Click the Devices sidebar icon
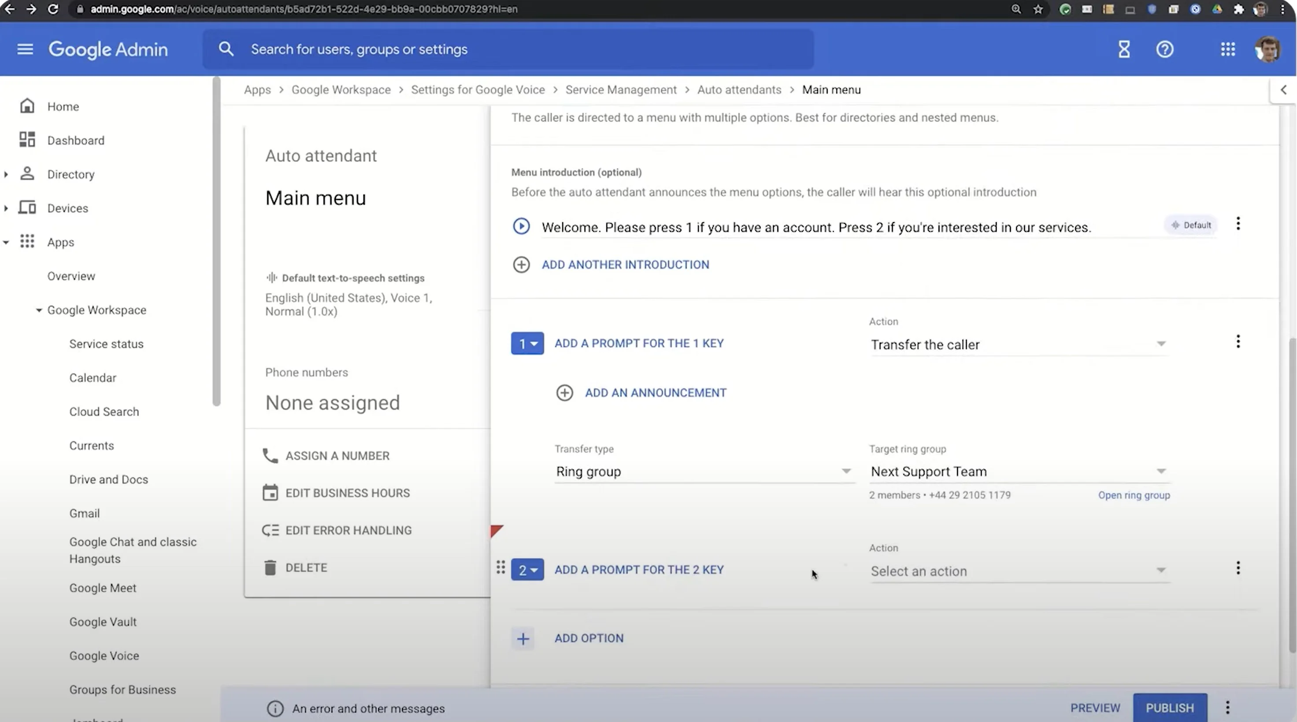The width and height of the screenshot is (1297, 722). [26, 208]
